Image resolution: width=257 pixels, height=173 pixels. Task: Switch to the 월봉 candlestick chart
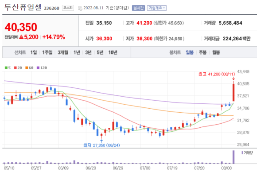pos(216,52)
